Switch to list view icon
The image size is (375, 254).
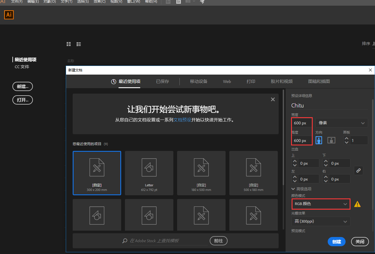pos(79,44)
